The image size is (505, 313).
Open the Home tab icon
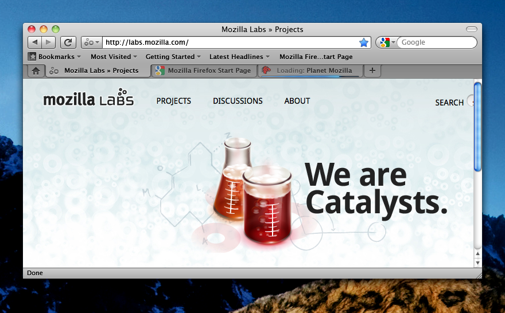click(36, 71)
